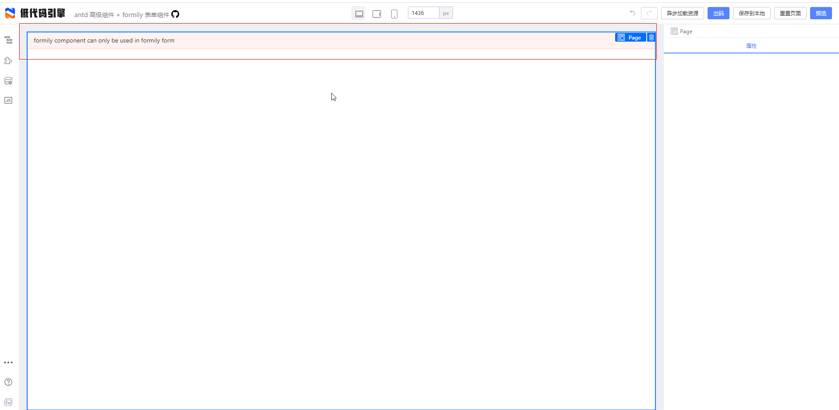
Task: Click the 预览 button
Action: pos(821,13)
